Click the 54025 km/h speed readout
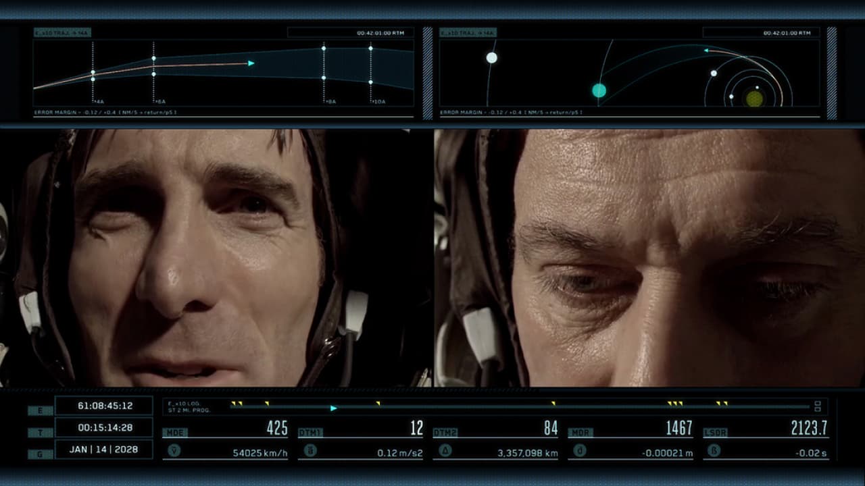865x486 pixels. [x=260, y=454]
